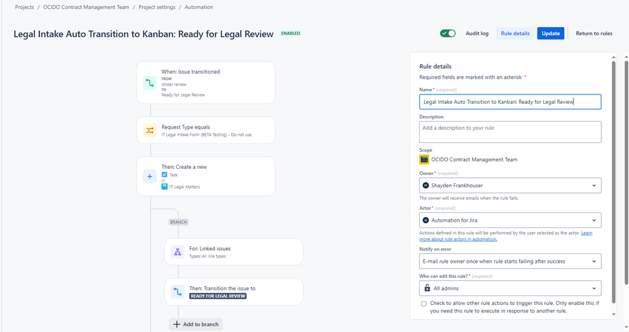The height and width of the screenshot is (332, 629).
Task: Select the For: Linked issues branch card
Action: [233, 252]
